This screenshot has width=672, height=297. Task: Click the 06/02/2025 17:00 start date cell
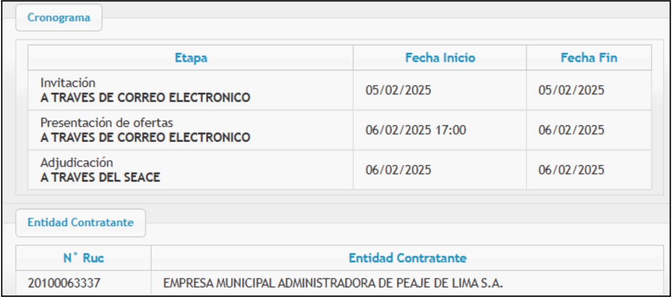tap(440, 130)
